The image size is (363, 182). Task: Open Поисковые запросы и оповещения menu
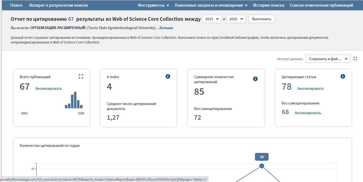[x=211, y=5]
